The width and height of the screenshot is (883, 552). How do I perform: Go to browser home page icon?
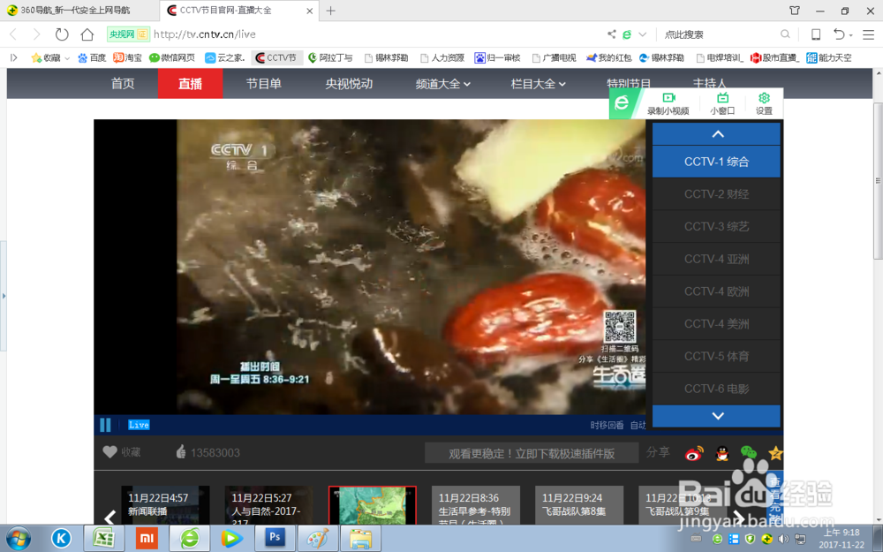click(x=87, y=34)
